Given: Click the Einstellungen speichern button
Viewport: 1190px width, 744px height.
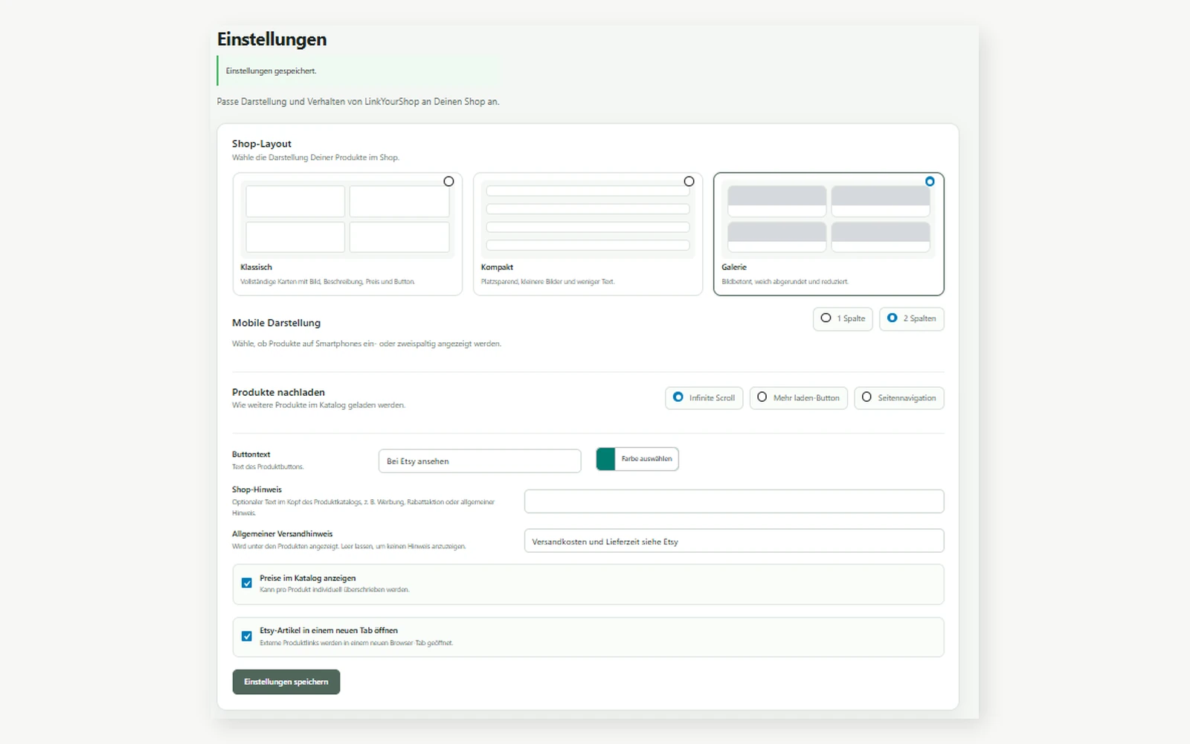Looking at the screenshot, I should click(286, 682).
